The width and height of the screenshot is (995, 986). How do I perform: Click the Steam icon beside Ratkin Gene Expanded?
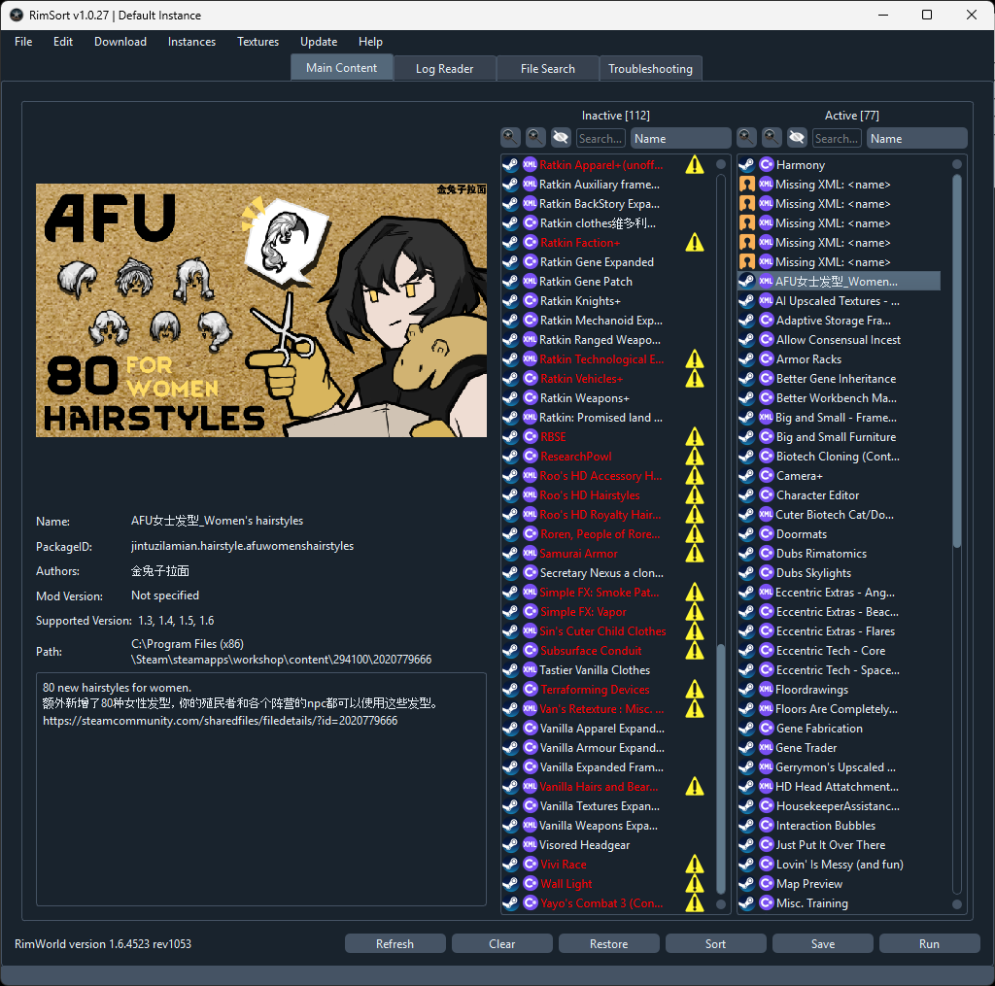click(x=510, y=262)
